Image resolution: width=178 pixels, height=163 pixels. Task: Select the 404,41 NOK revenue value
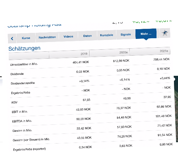pyautogui.click(x=81, y=62)
